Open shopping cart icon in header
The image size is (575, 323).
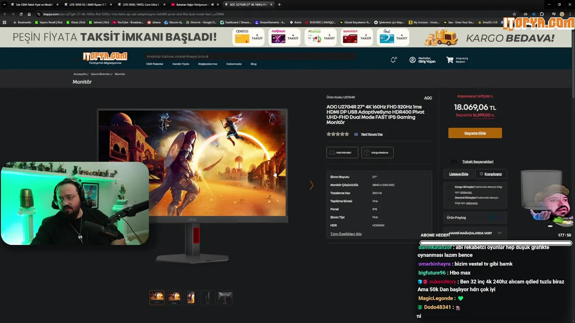[450, 60]
